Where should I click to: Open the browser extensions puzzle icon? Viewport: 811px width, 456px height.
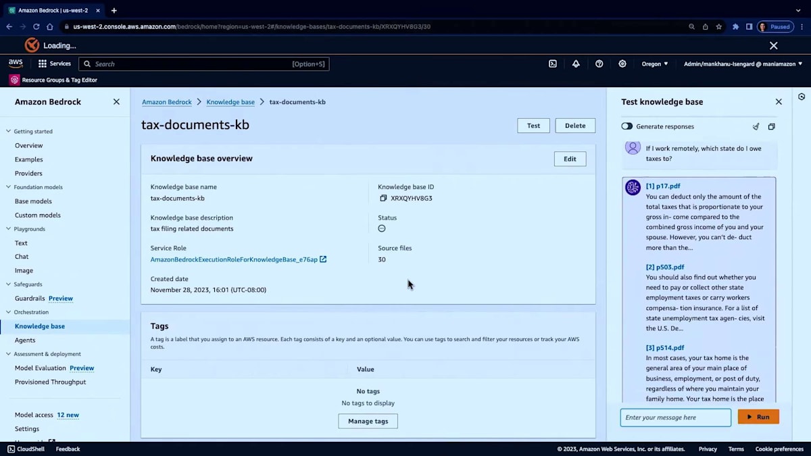tap(736, 27)
